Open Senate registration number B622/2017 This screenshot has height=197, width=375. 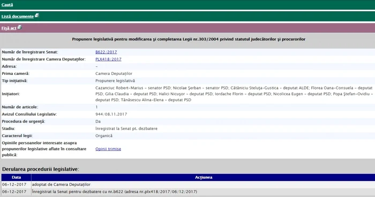click(106, 52)
